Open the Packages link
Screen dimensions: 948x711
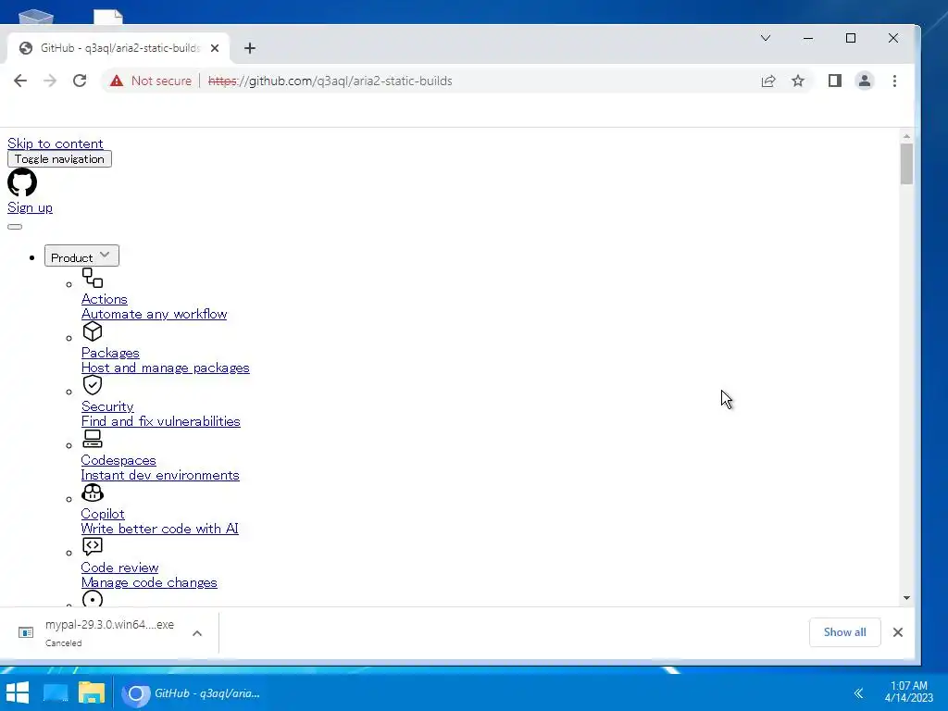110,353
